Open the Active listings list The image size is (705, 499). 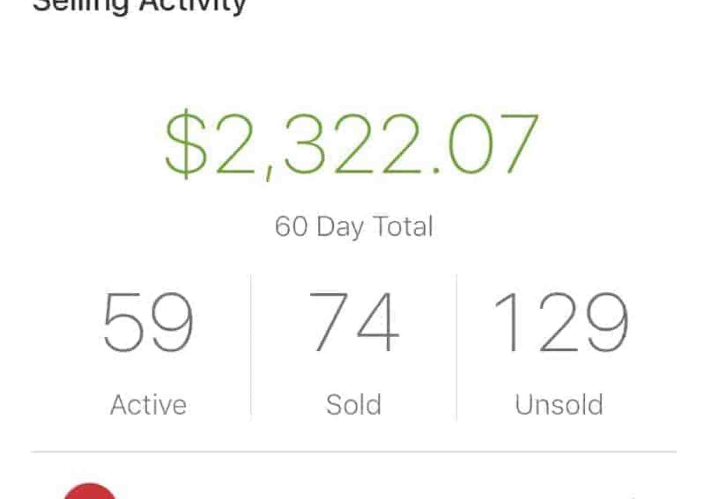pos(148,403)
